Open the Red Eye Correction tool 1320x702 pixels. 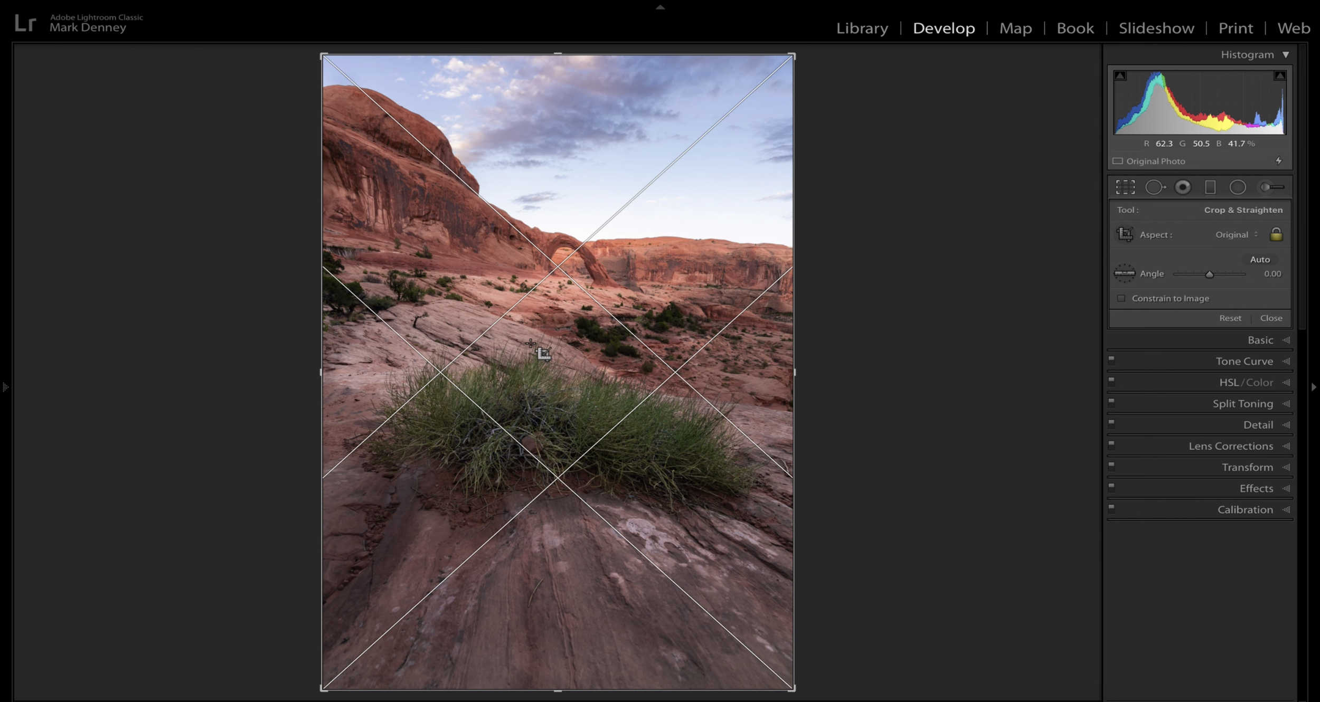click(x=1184, y=187)
